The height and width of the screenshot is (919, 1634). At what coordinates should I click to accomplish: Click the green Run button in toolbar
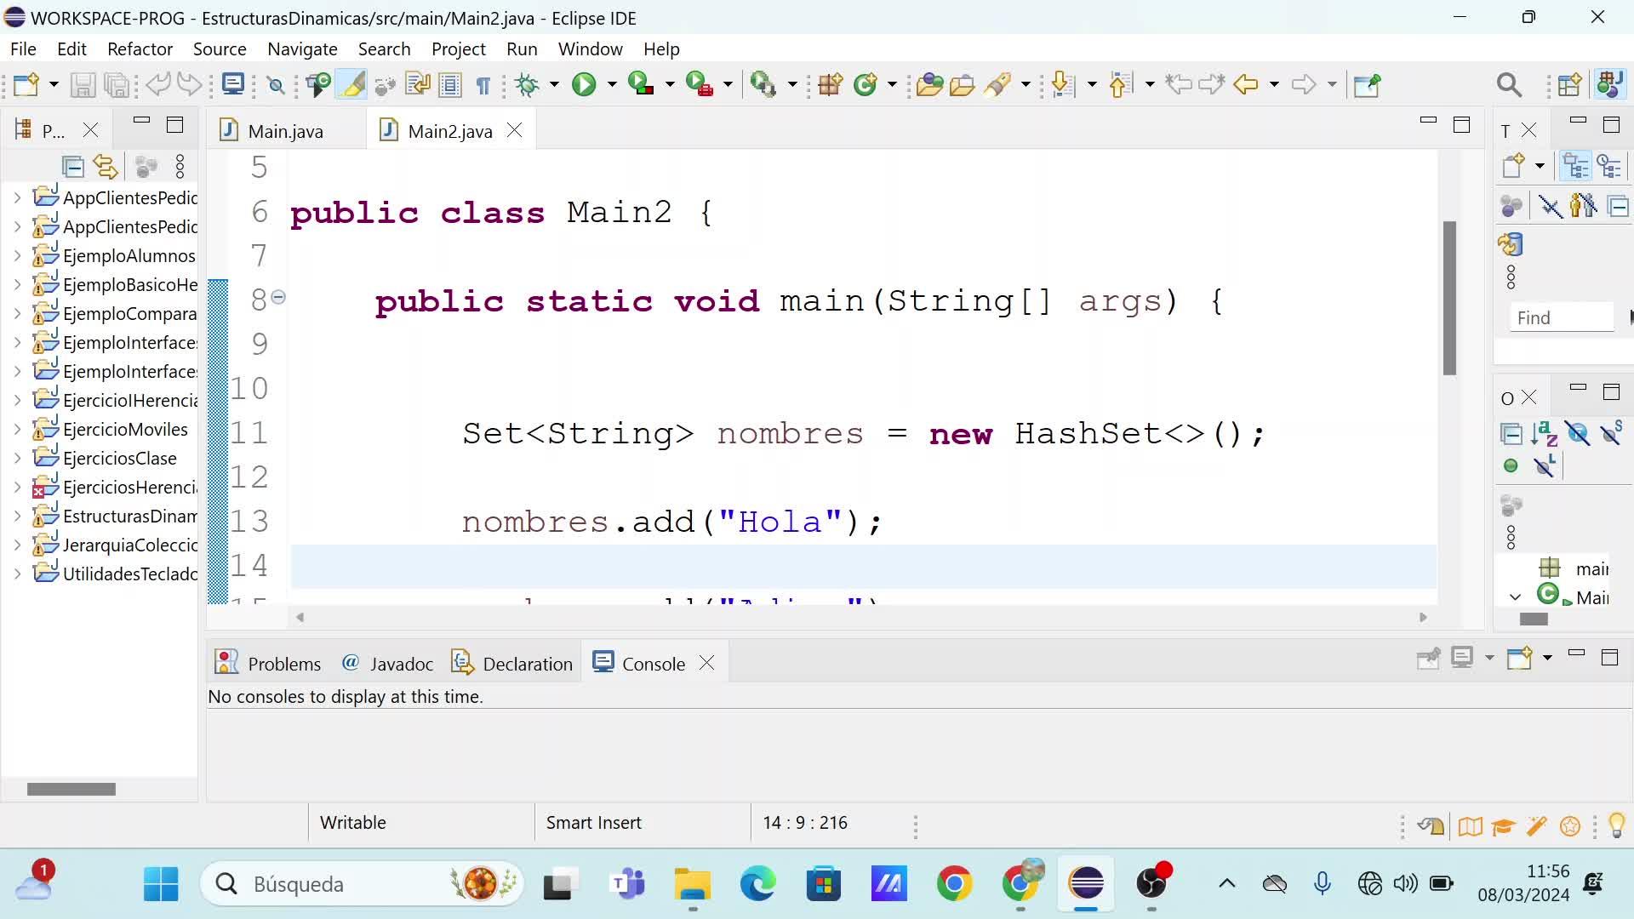[584, 84]
